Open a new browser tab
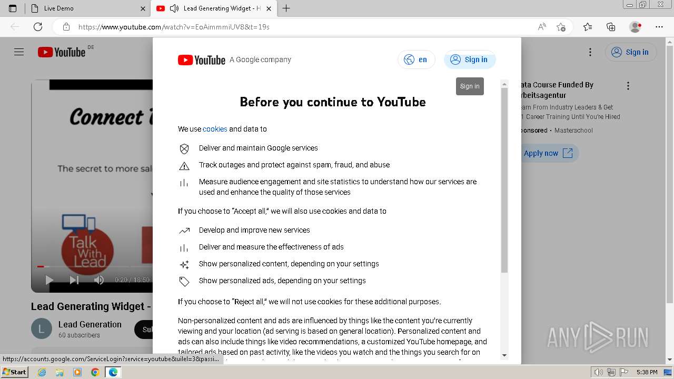This screenshot has height=379, width=674. point(286,8)
